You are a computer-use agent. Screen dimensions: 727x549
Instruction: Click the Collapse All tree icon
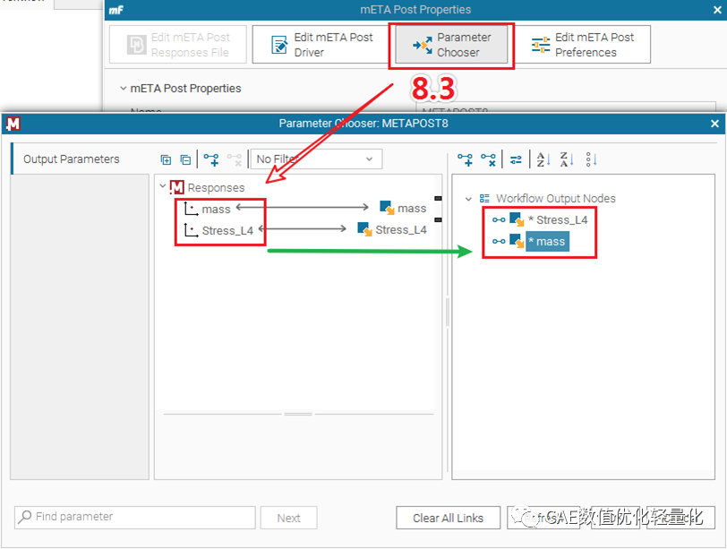tap(185, 160)
